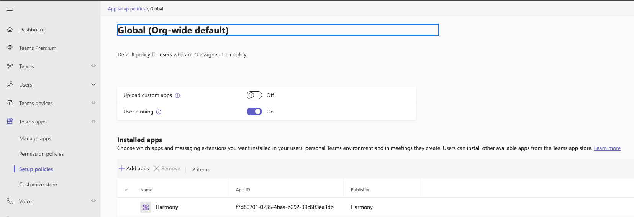The width and height of the screenshot is (634, 217).
Task: Click the Users icon in sidebar
Action: tap(10, 84)
